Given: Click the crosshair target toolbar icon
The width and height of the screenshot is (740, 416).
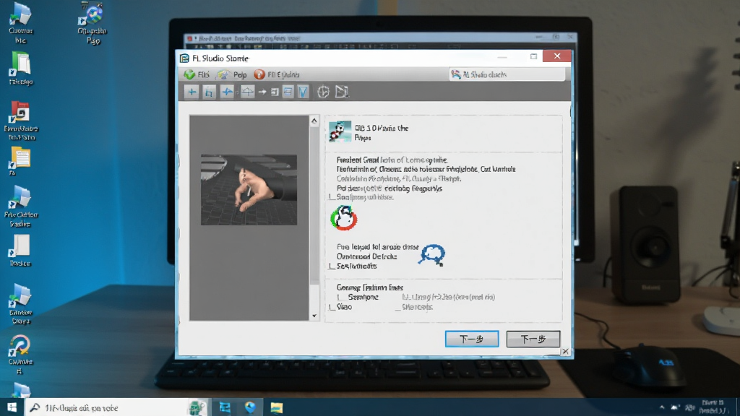Looking at the screenshot, I should point(323,92).
